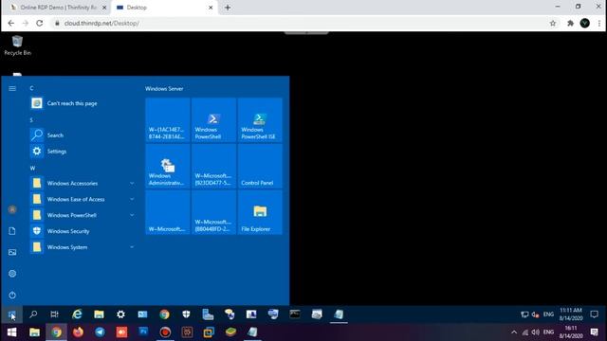Open the W~Microsoft {923DD477 tile
Viewport: 607px width, 341px height.
213,167
